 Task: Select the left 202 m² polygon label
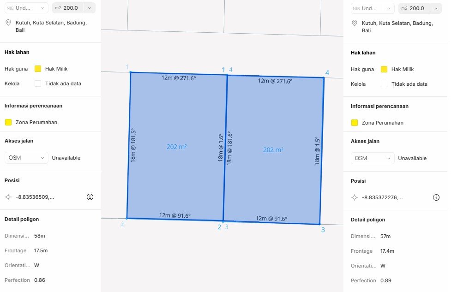pos(176,147)
